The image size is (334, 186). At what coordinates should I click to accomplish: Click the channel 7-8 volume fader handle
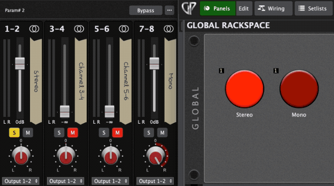click(154, 63)
